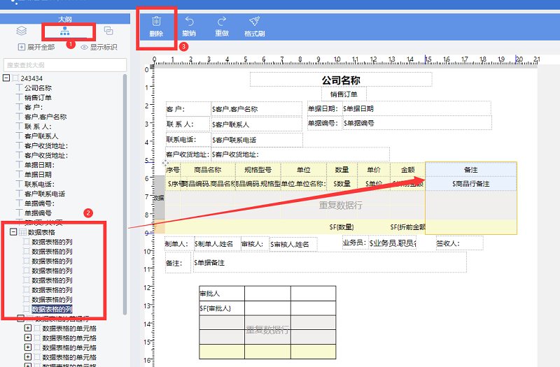The height and width of the screenshot is (367, 560).
Task: Open the layers stack panel tab icon
Action: click(x=21, y=31)
